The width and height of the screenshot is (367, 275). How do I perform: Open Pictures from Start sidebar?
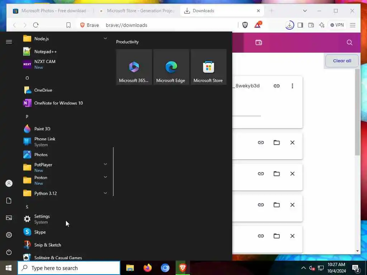pyautogui.click(x=9, y=218)
